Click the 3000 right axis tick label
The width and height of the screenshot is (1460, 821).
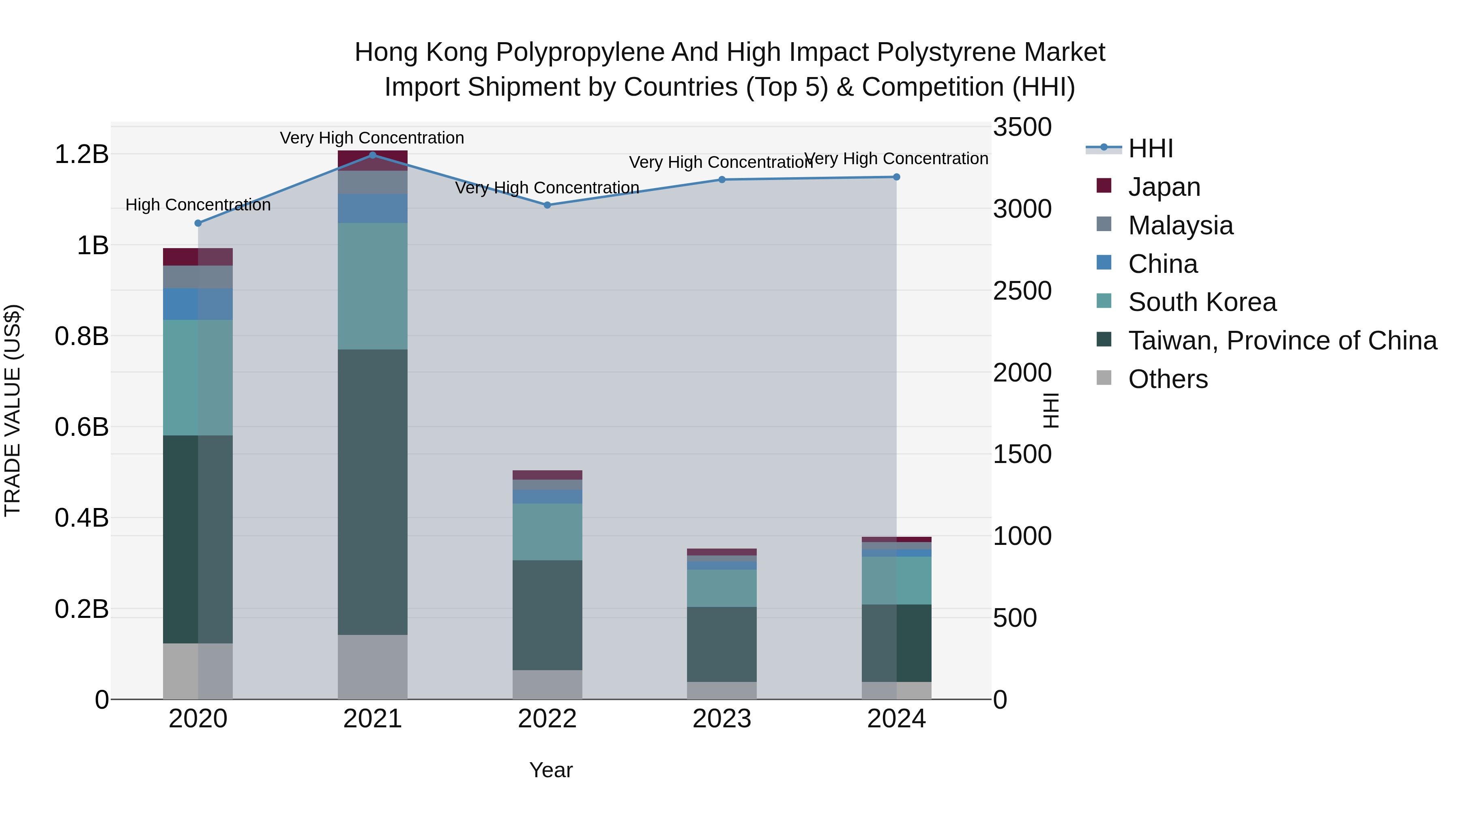(1022, 208)
